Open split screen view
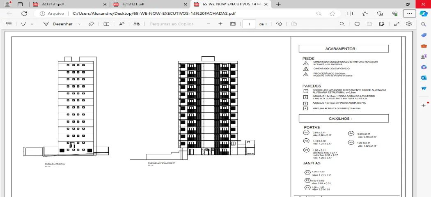Viewport: 431px width, 197px height. tap(350, 14)
